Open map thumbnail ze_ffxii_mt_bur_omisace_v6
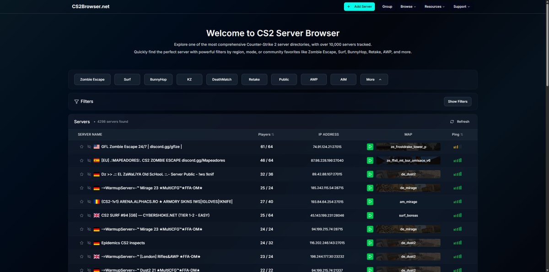549x272 pixels. click(x=409, y=161)
